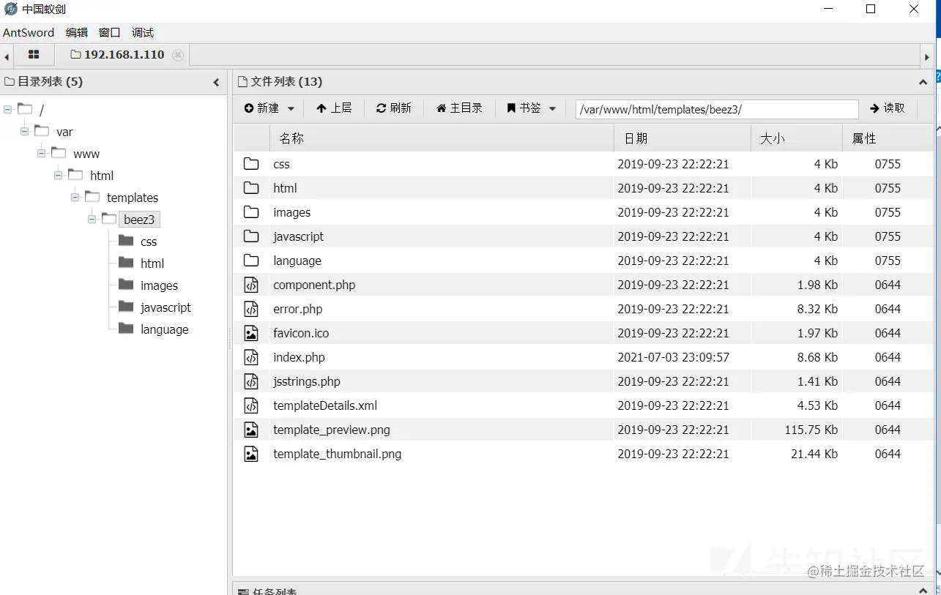Close the 192.168.1.110 tab

pos(178,55)
